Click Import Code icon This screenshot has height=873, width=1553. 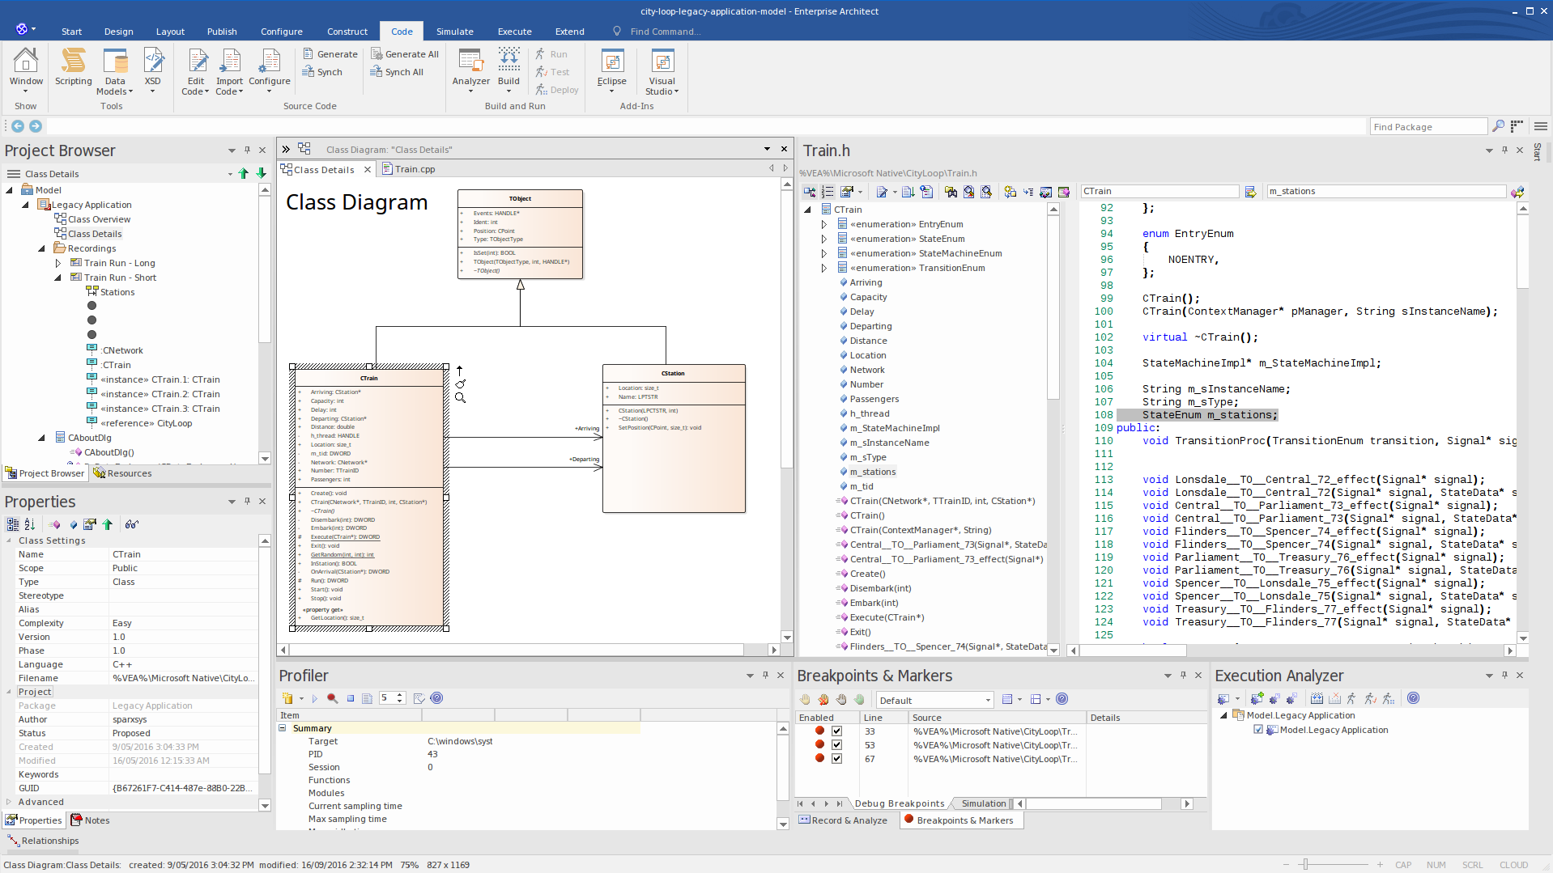click(229, 71)
